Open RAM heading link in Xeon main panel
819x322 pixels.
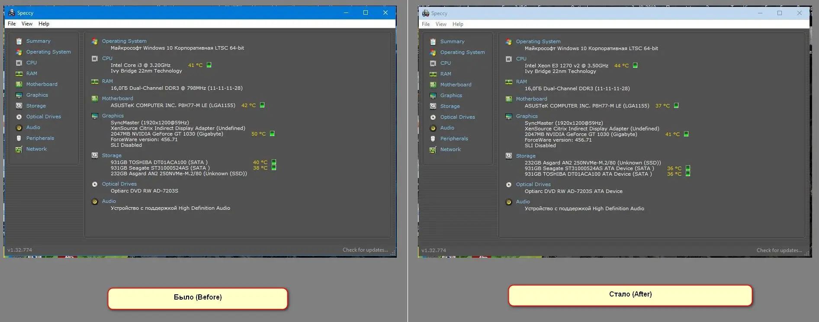tap(521, 82)
